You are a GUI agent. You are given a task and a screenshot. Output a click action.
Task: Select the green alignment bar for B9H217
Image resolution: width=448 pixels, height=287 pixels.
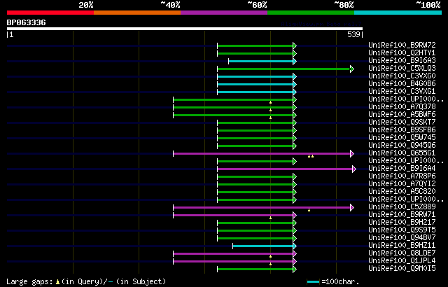click(x=255, y=223)
